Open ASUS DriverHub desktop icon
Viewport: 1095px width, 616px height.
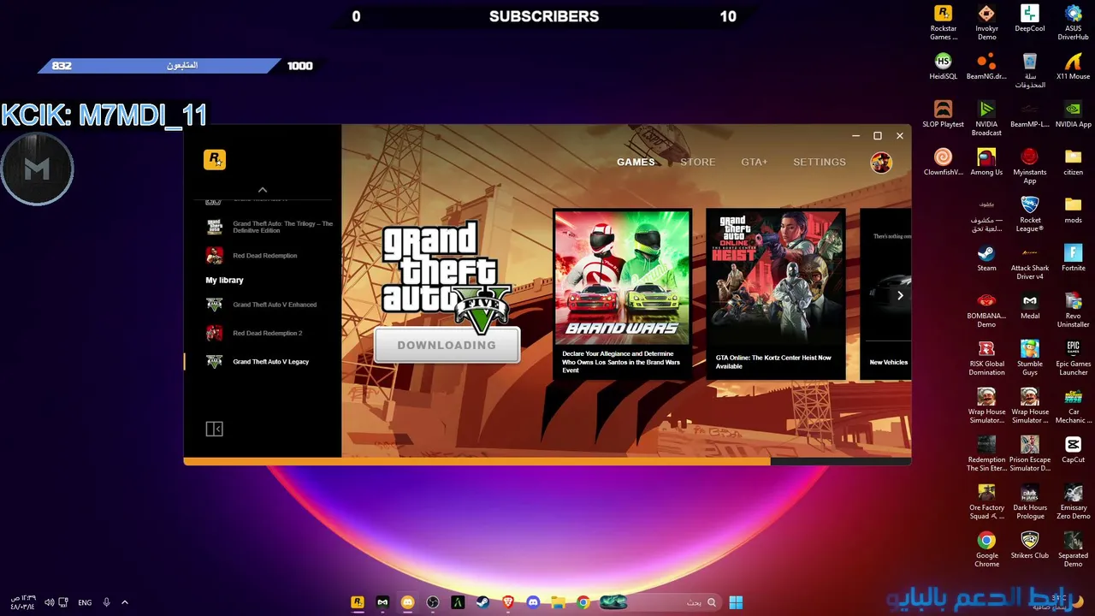[1073, 22]
